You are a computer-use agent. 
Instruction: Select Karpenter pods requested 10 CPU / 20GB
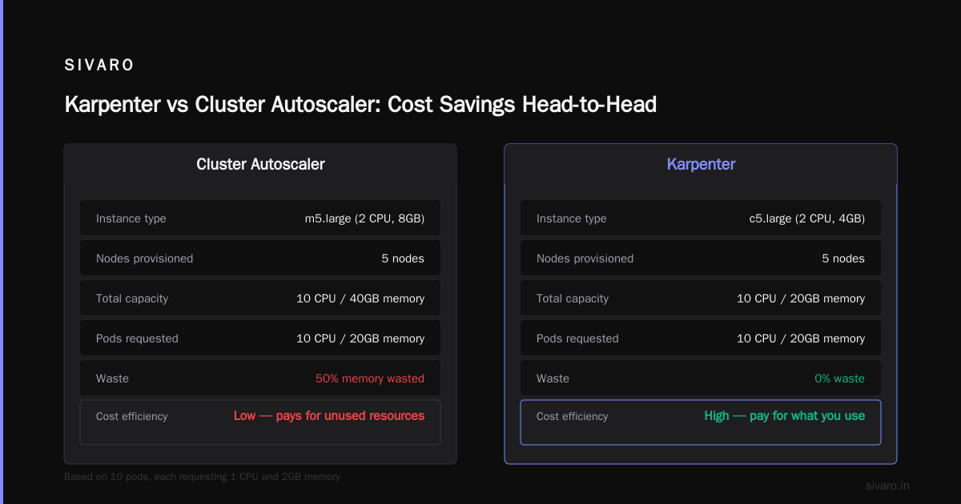click(801, 338)
